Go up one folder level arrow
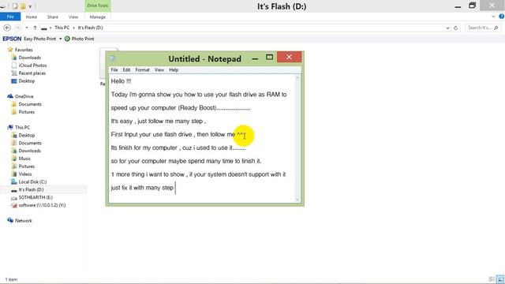This screenshot has width=505, height=284. point(35,28)
